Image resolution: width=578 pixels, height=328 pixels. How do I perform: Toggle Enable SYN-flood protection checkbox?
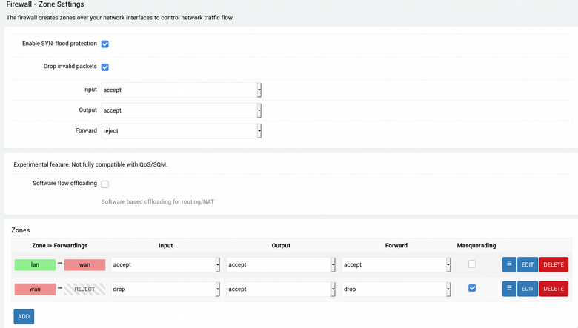click(105, 44)
